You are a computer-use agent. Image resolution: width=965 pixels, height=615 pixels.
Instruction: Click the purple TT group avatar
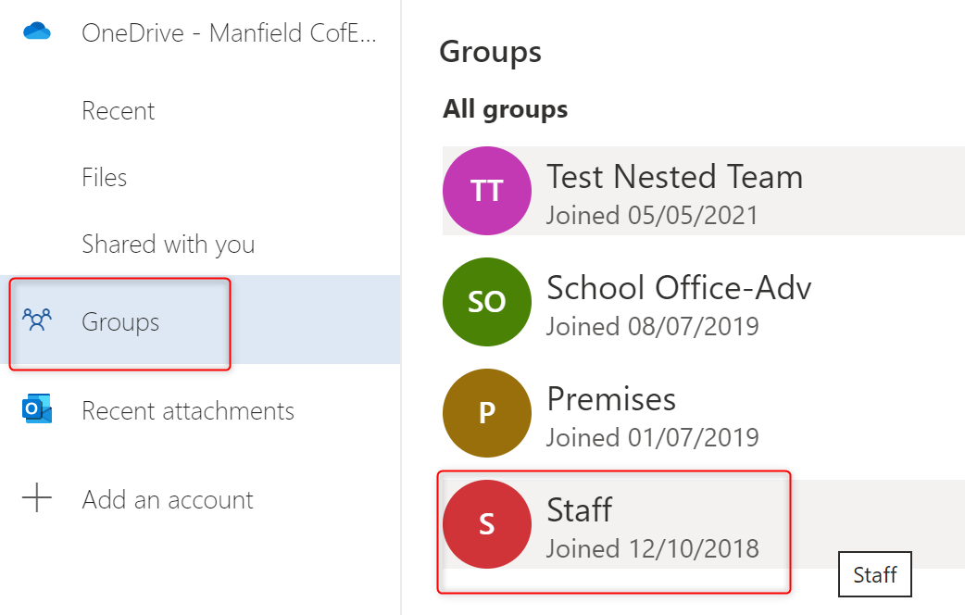click(x=487, y=191)
